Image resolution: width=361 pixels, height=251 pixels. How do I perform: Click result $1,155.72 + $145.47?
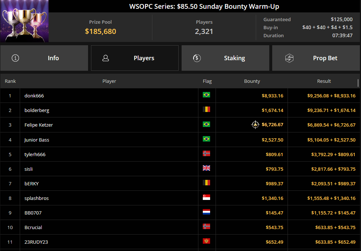click(x=333, y=213)
